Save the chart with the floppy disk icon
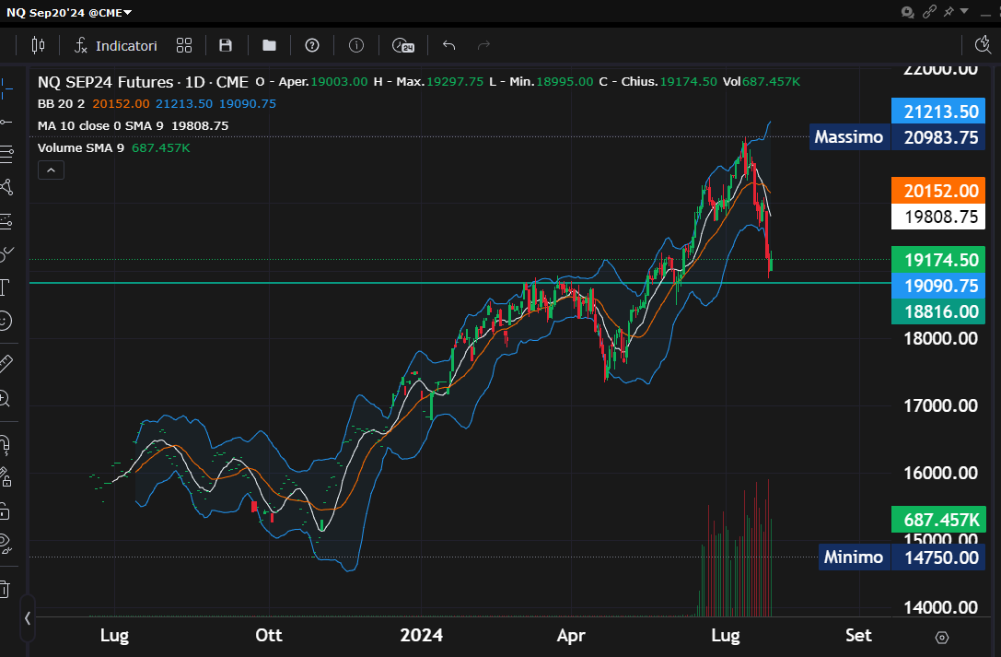 pyautogui.click(x=226, y=45)
